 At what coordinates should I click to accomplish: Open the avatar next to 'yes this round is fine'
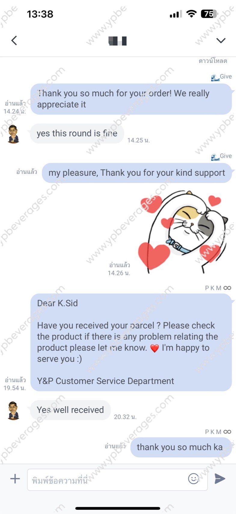[x=13, y=134]
